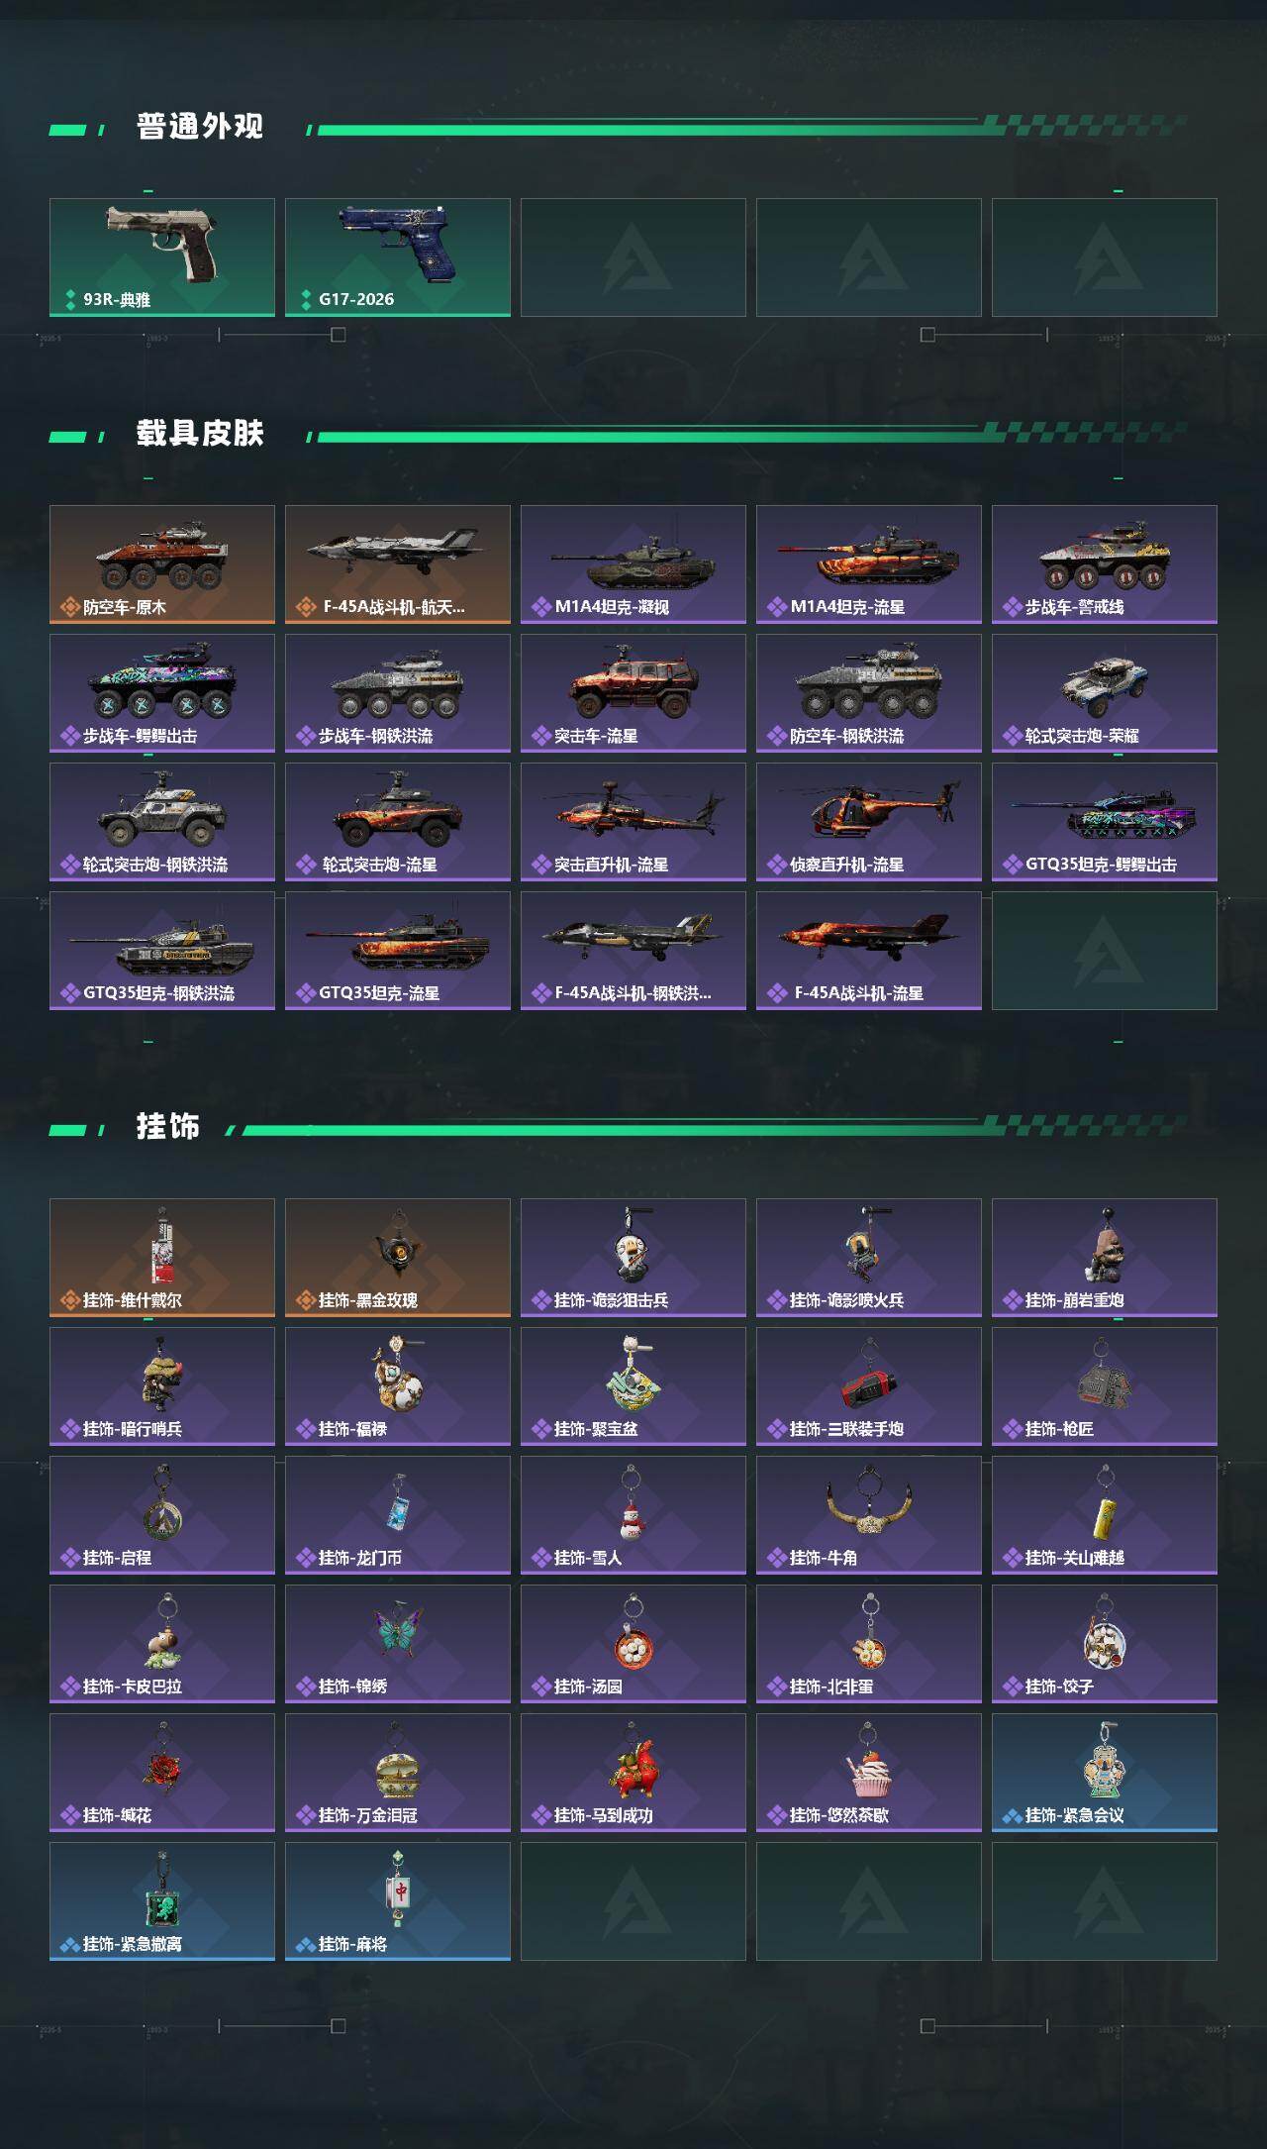Choose the M1A4坦克-凝视 tank skin
This screenshot has height=2149, width=1267.
point(633,564)
